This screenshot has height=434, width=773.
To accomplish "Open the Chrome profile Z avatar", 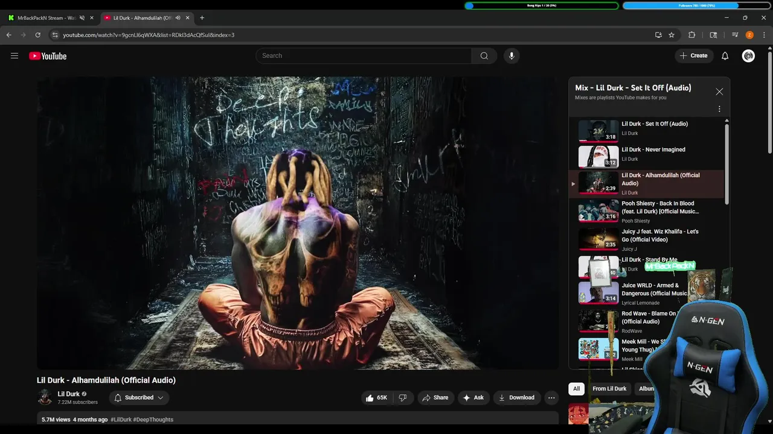I will point(749,35).
